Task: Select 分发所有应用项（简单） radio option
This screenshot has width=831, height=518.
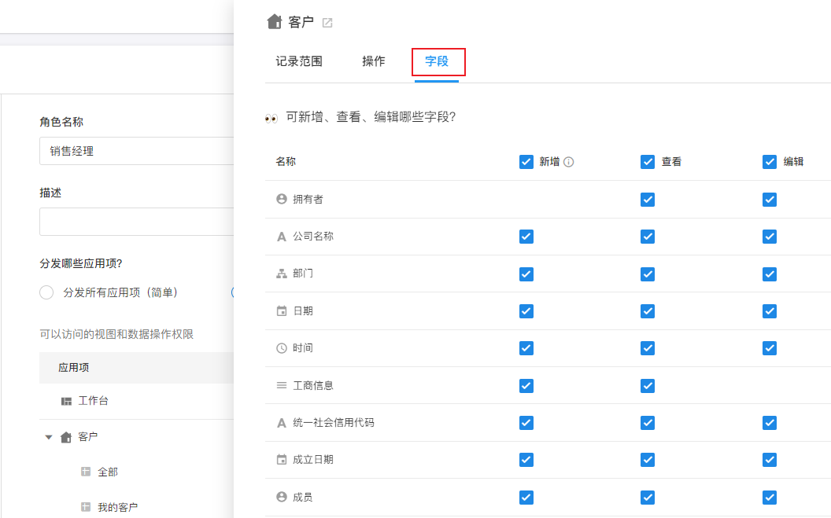Action: pyautogui.click(x=46, y=292)
